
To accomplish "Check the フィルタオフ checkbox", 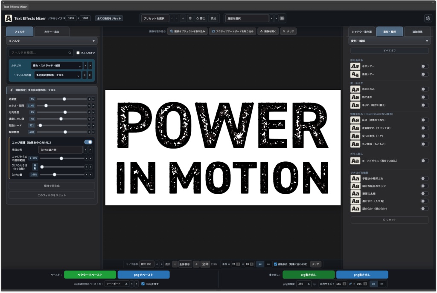I will point(78,53).
